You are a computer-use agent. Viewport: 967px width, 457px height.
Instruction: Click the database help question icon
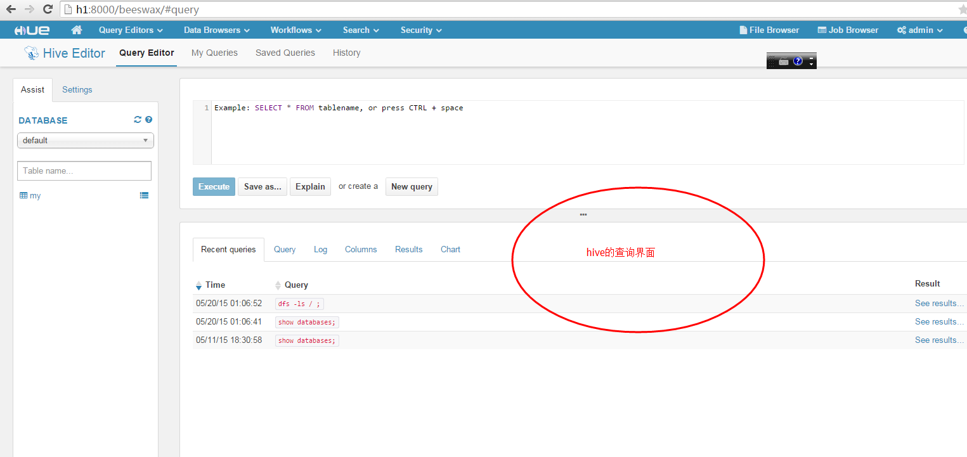click(148, 120)
